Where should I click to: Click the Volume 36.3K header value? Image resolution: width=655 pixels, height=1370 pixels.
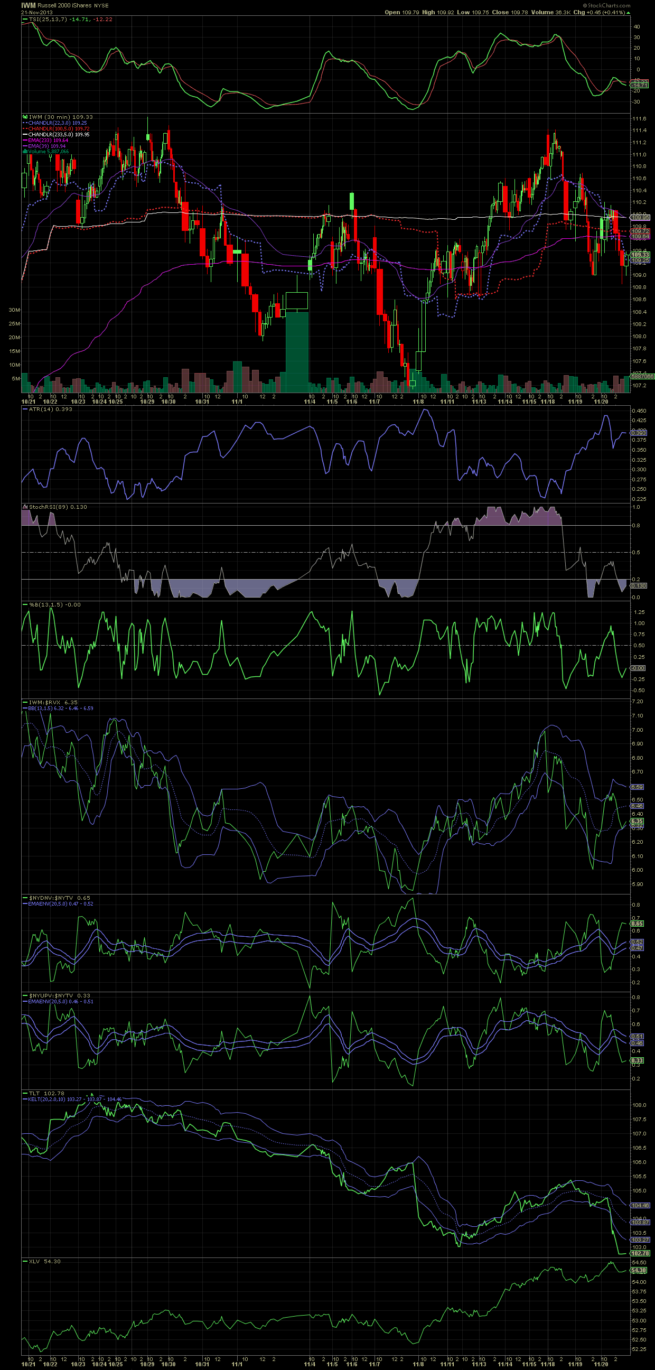550,12
